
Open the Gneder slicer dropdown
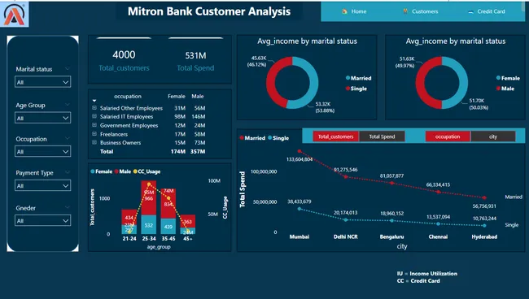tap(43, 221)
